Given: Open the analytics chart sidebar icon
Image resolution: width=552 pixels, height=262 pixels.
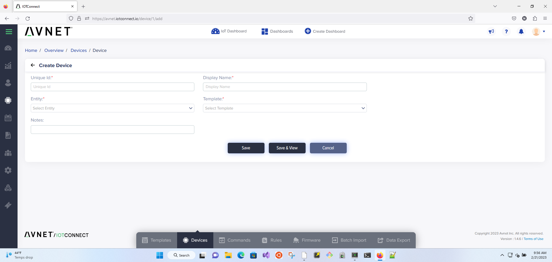Looking at the screenshot, I should pyautogui.click(x=8, y=65).
